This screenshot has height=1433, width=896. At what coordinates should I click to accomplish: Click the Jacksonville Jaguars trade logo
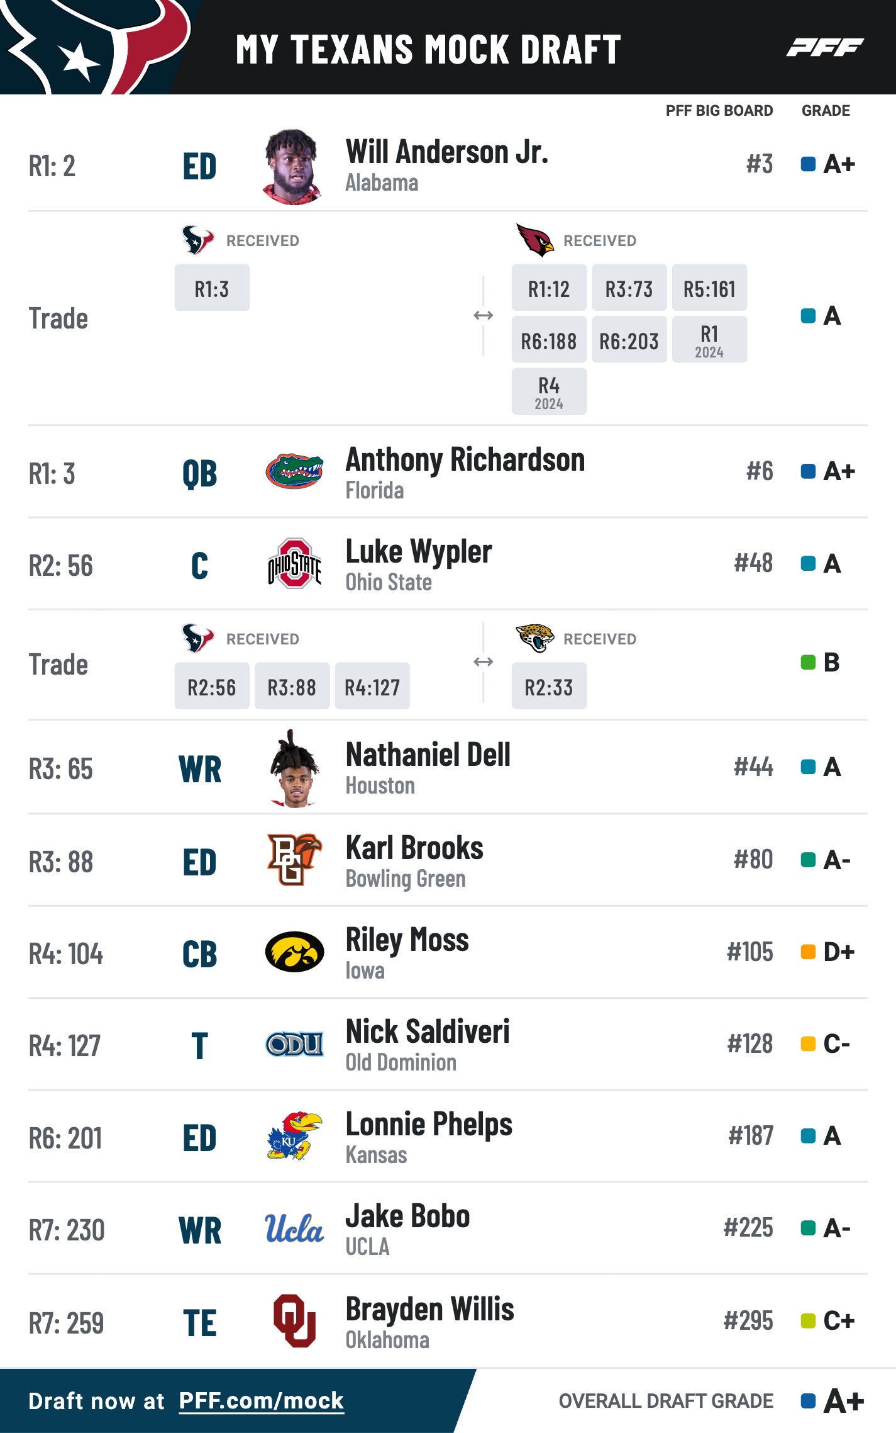tap(534, 638)
